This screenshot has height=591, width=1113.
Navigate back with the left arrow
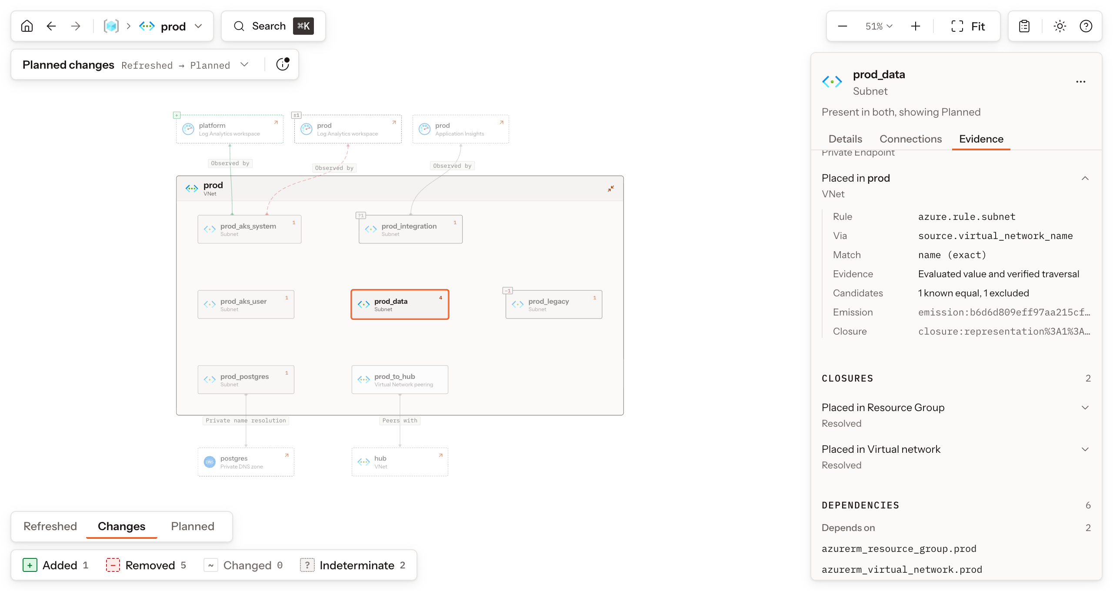click(51, 26)
